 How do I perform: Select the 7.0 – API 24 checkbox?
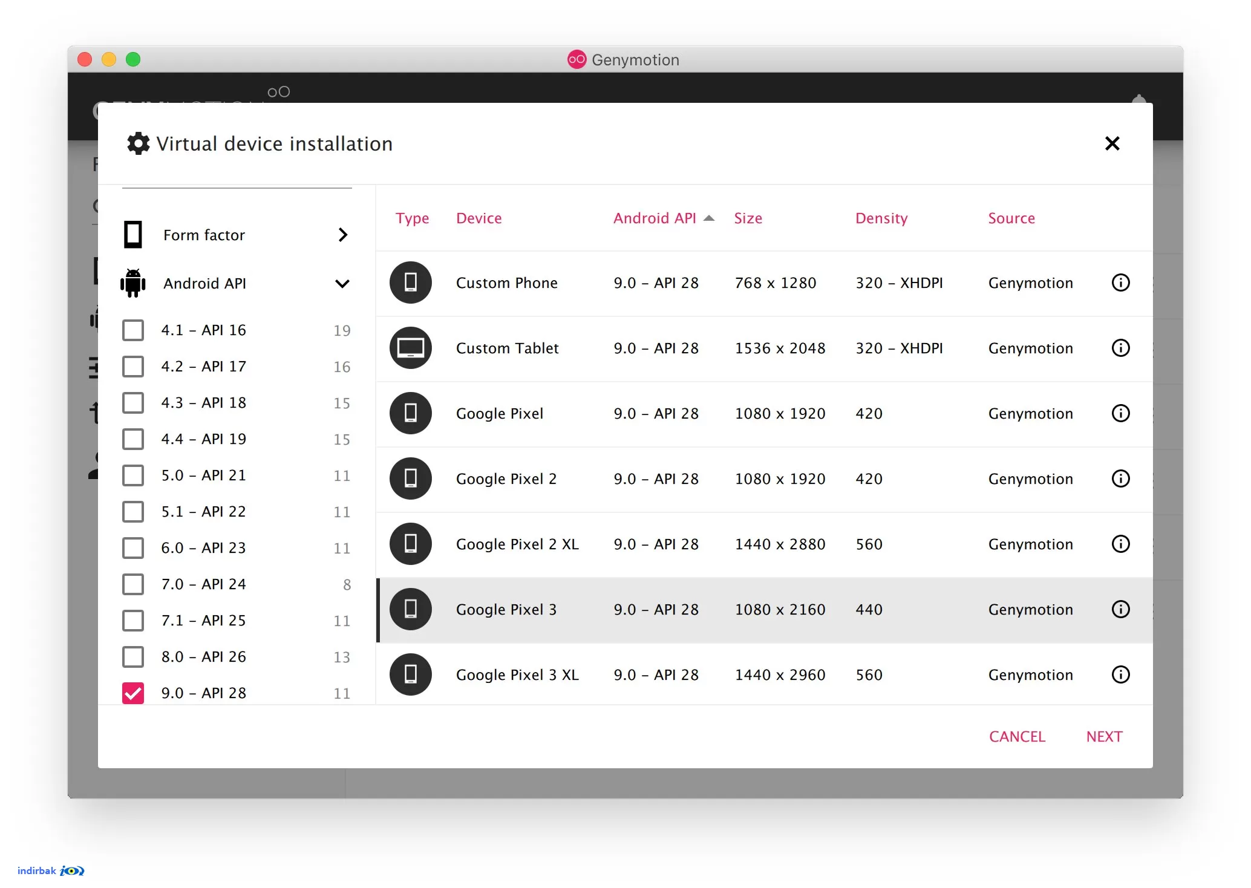point(133,584)
